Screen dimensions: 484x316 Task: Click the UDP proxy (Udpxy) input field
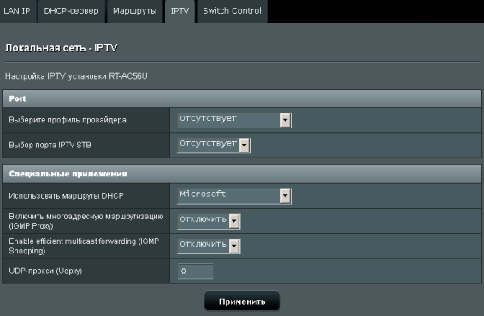tap(195, 271)
